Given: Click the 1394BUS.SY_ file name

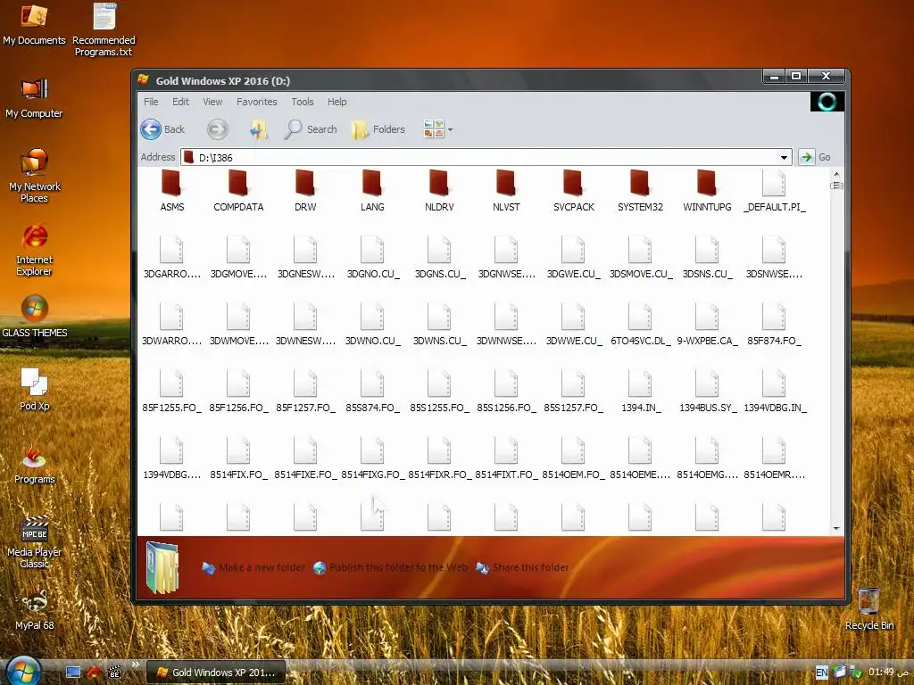Looking at the screenshot, I should click(x=708, y=408).
